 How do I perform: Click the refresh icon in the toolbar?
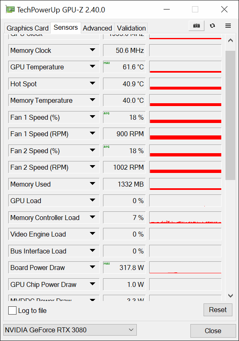[x=213, y=26]
